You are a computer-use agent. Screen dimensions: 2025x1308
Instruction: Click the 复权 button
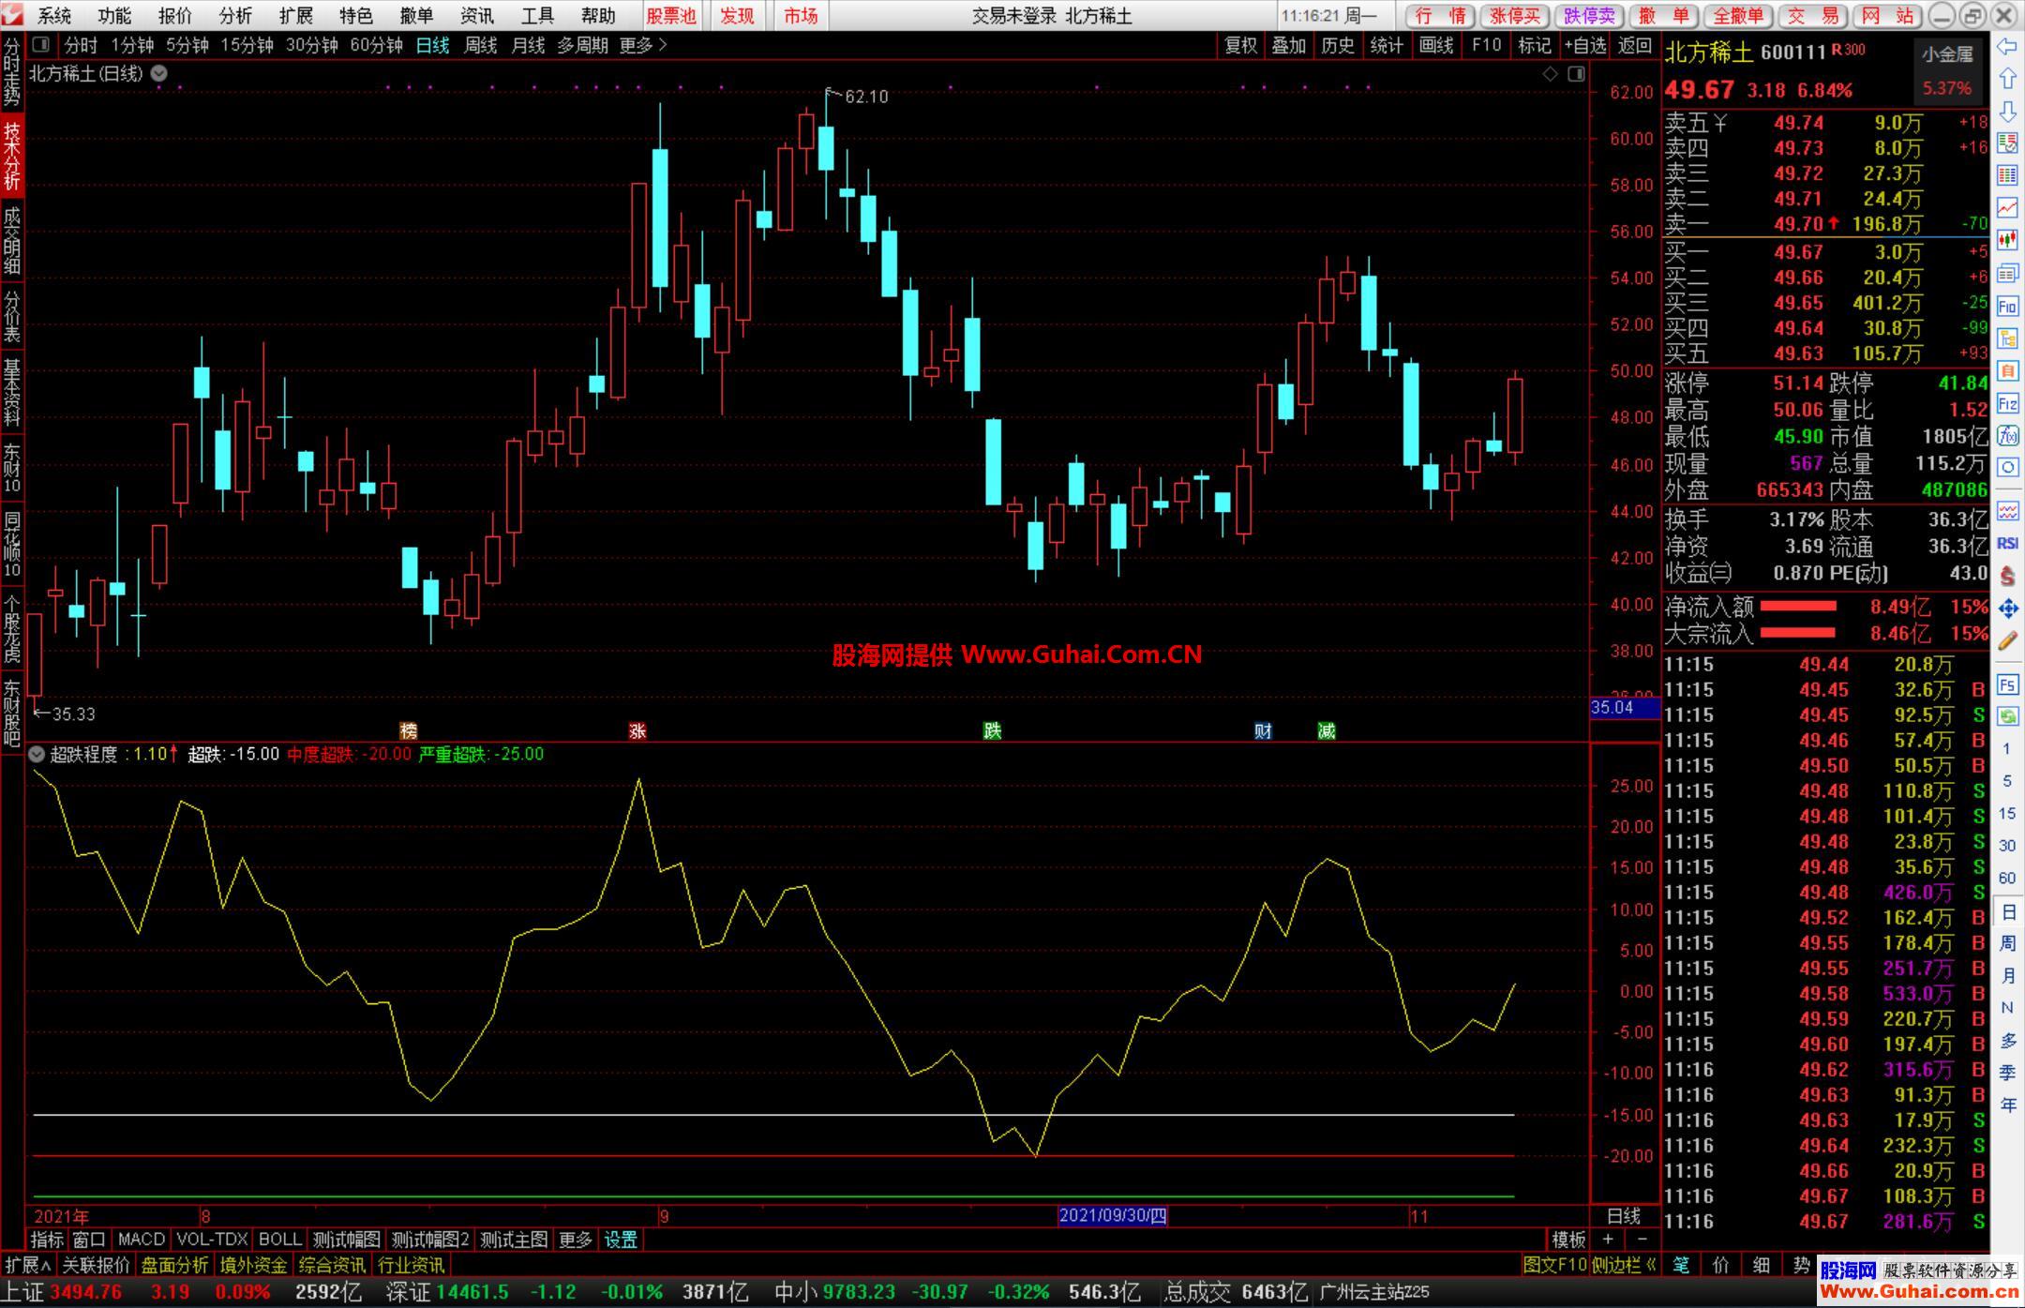[x=1240, y=45]
